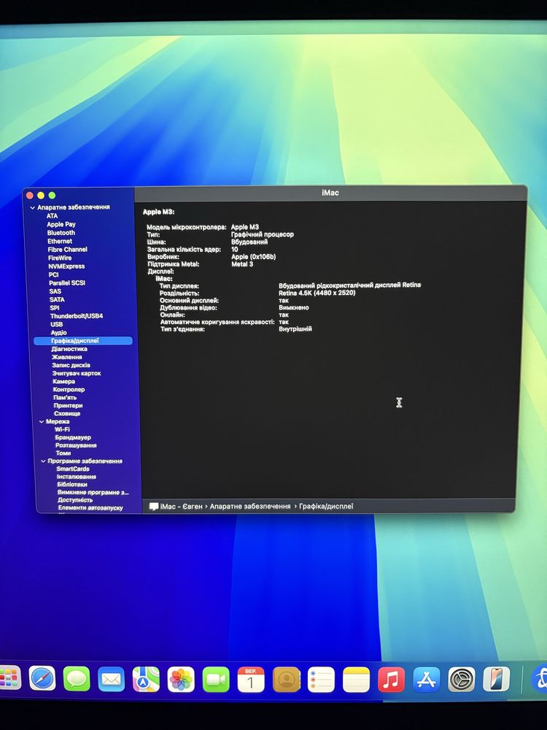The height and width of the screenshot is (730, 547).
Task: Open FaceTime from the Dock
Action: (216, 680)
